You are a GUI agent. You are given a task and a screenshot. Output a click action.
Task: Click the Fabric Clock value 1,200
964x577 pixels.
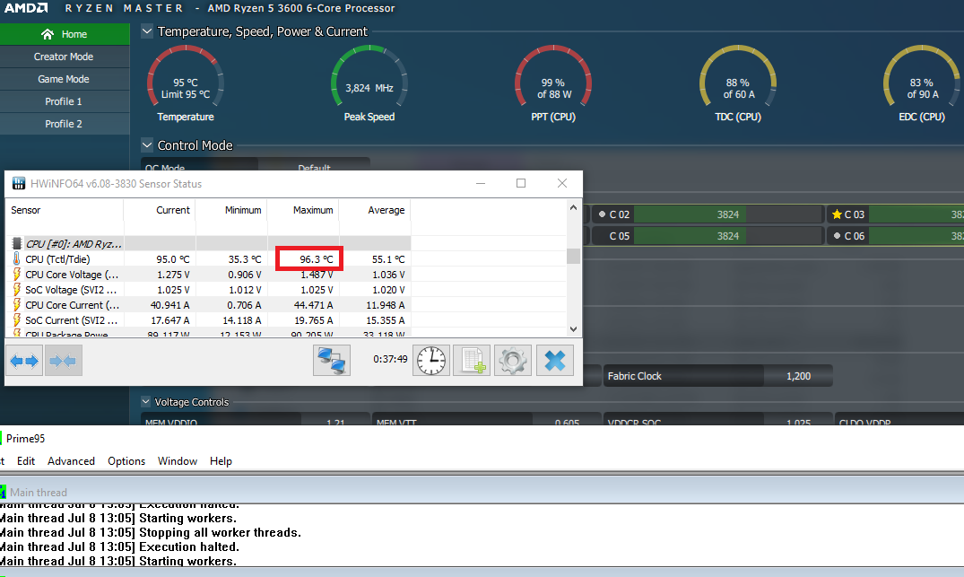[798, 376]
